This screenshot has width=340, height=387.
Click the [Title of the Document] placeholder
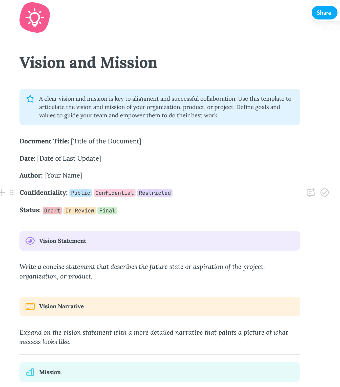click(106, 141)
